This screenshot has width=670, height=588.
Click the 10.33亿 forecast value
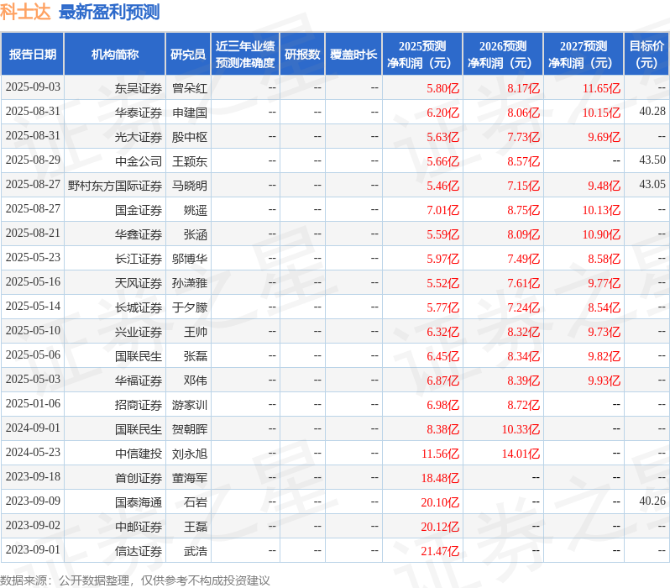pos(521,430)
